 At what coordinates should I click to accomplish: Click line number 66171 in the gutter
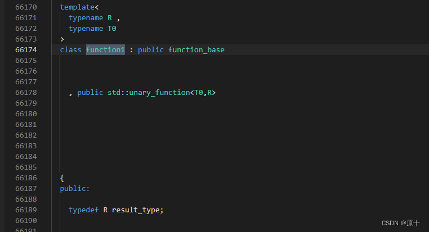26,18
